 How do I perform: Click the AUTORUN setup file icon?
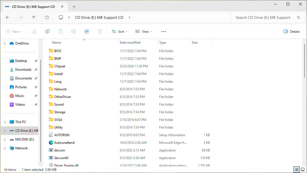point(51,135)
